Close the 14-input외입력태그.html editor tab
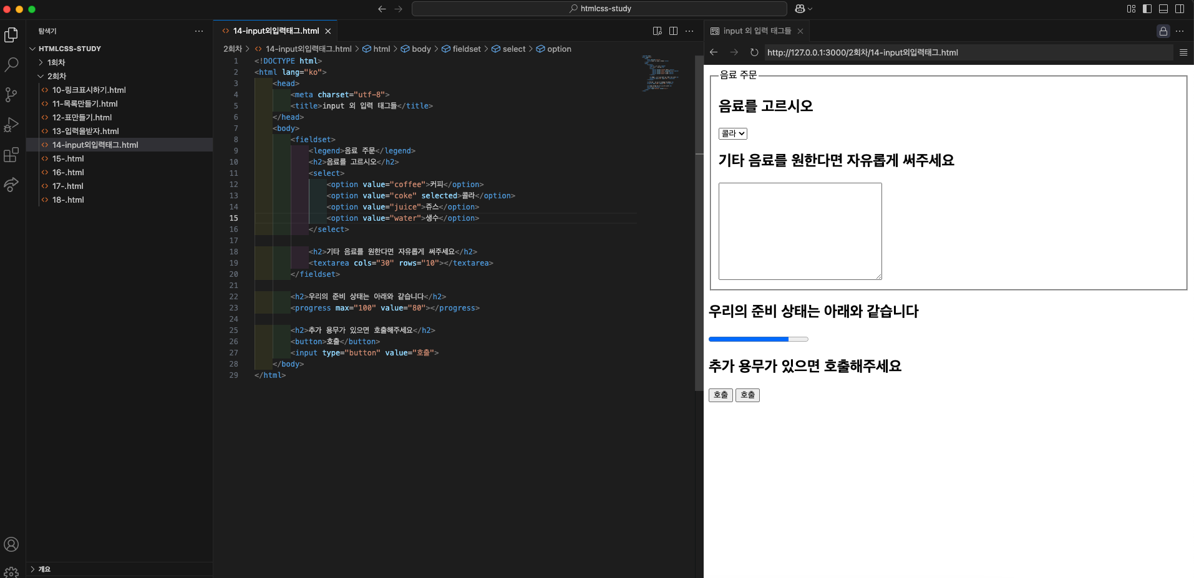 click(x=328, y=31)
